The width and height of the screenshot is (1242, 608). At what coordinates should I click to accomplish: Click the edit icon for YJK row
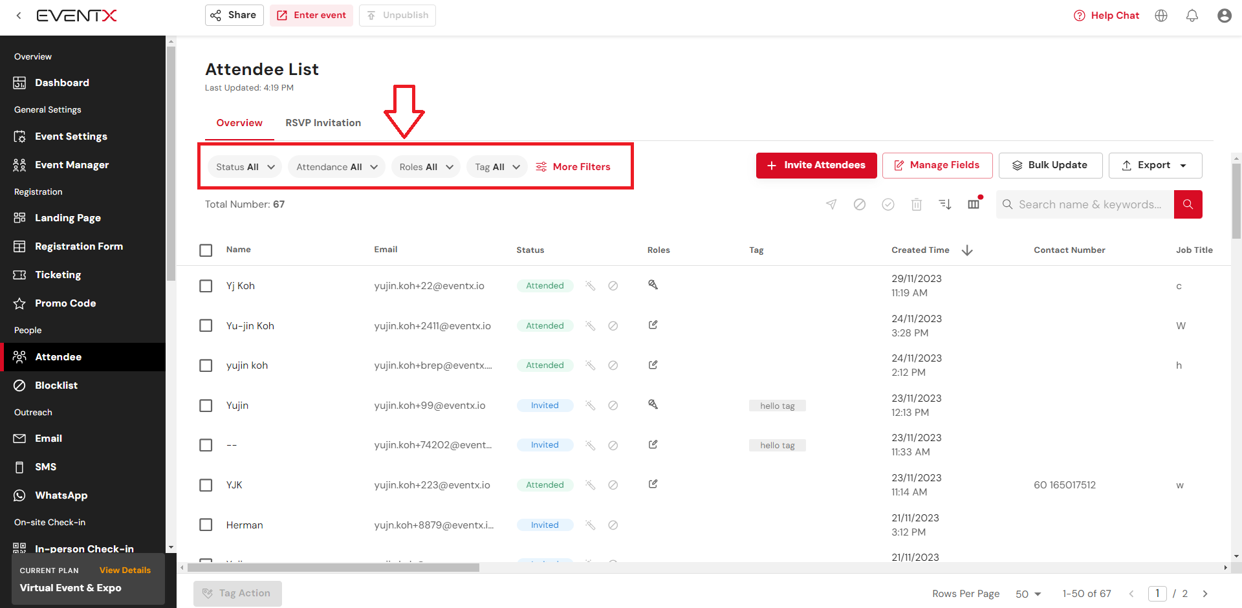click(653, 484)
